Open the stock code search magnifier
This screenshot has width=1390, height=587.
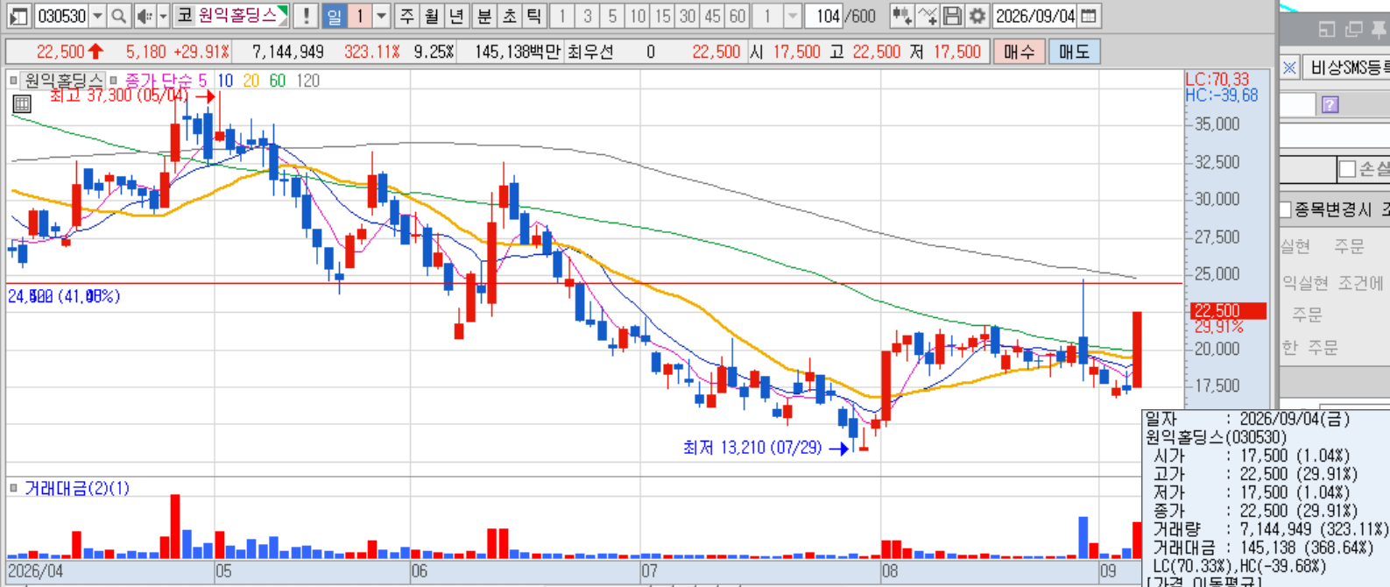tap(119, 16)
